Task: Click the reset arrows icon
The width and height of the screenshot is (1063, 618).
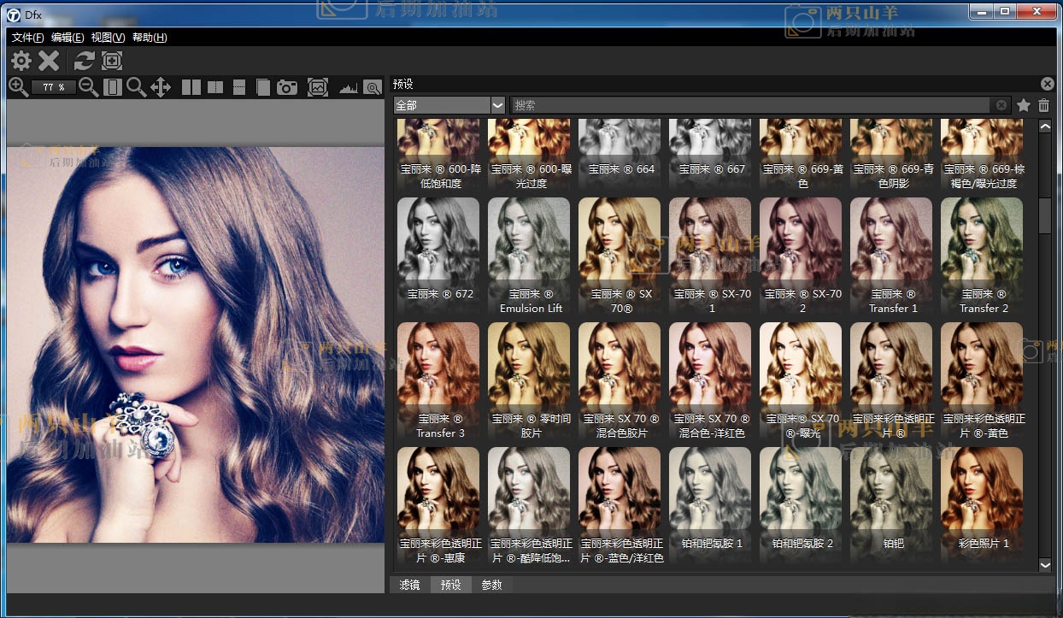Action: click(84, 61)
